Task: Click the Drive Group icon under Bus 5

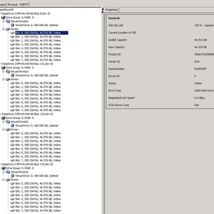Action: (3, 18)
